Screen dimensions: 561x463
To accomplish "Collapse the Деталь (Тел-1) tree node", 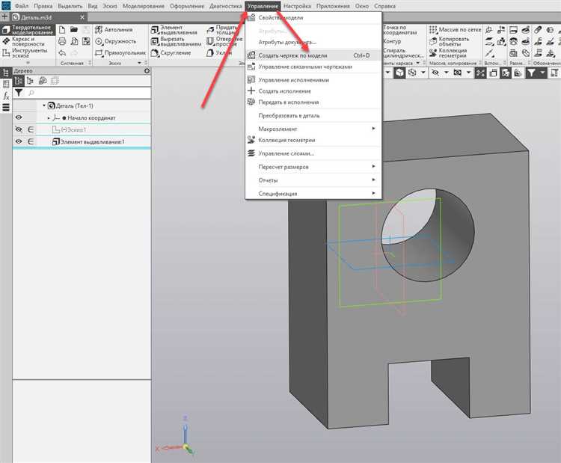I will tap(44, 105).
